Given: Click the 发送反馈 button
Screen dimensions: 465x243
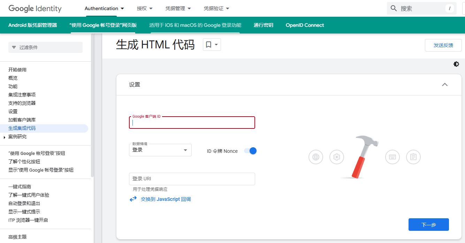Looking at the screenshot, I should coord(443,45).
